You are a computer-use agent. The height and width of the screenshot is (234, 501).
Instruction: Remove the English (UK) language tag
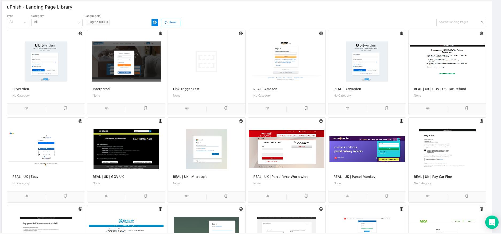pos(107,22)
